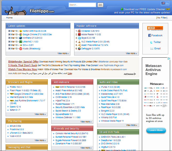Go to the Home navigation item
The height and width of the screenshot is (151, 172).
coord(9,18)
